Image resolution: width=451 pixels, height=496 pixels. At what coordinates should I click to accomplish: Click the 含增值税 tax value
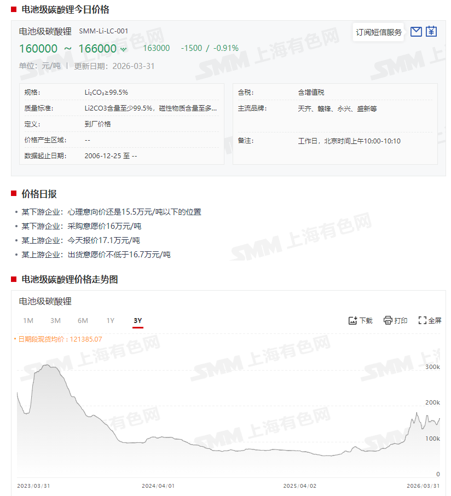[x=311, y=93]
